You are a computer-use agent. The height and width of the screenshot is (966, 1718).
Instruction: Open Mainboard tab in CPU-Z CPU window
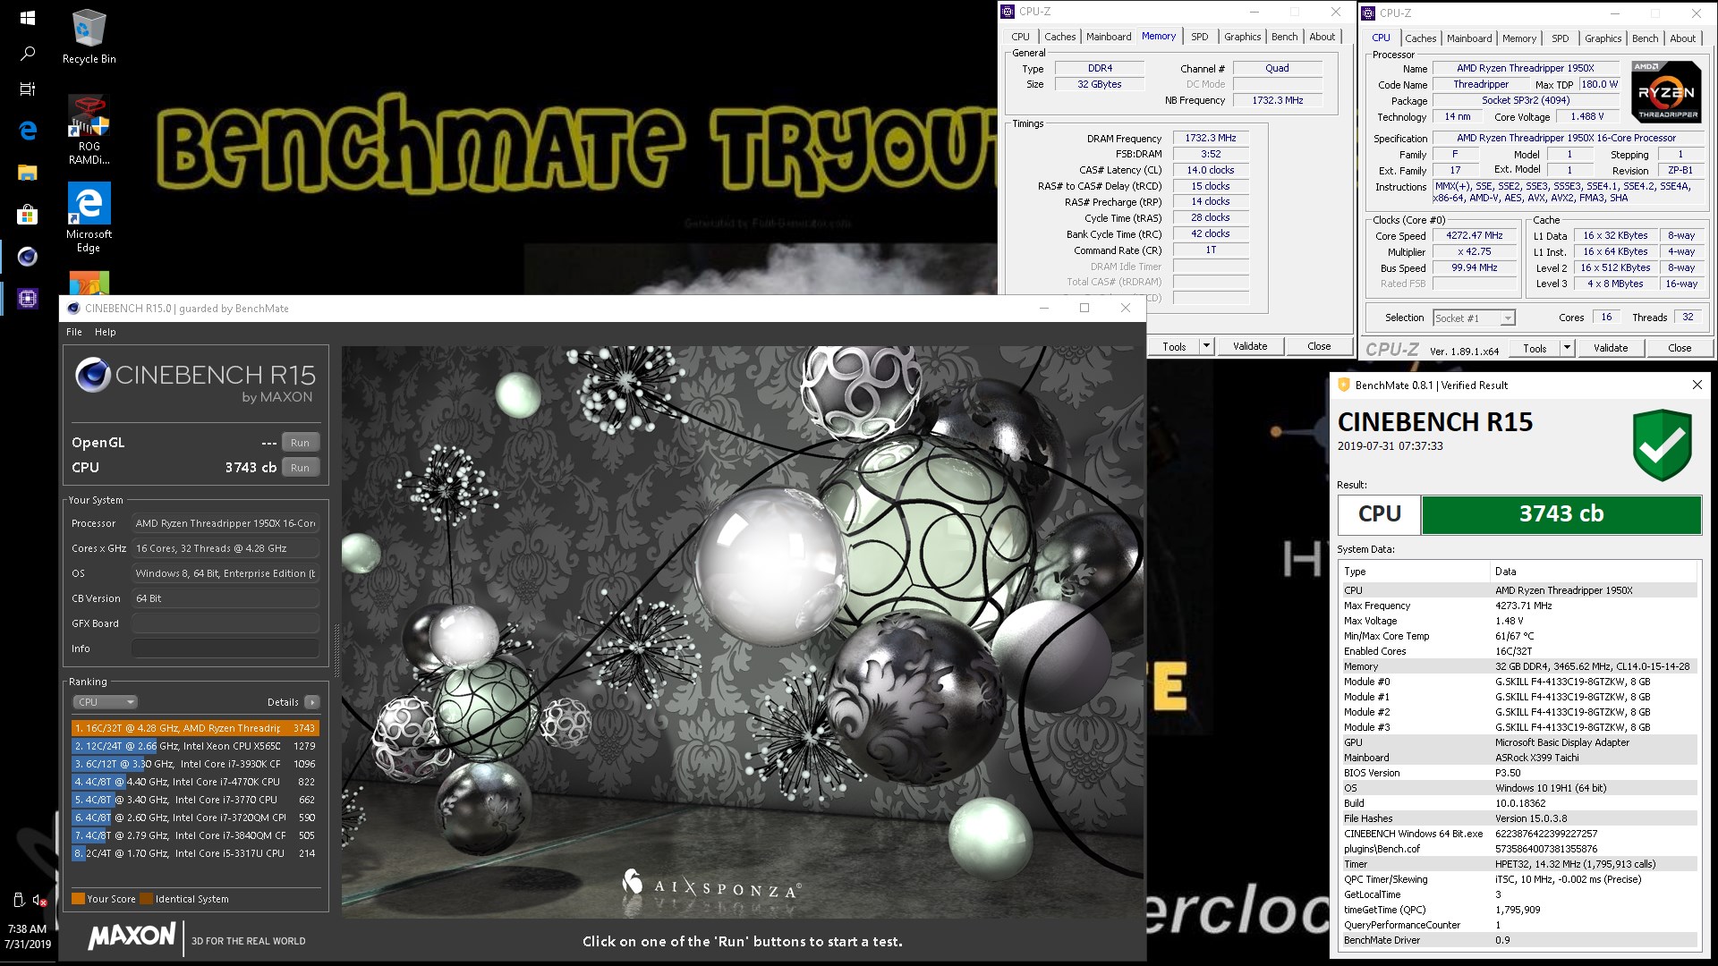[1469, 38]
